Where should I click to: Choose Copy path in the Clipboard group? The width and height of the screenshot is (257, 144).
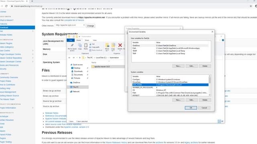(94, 47)
